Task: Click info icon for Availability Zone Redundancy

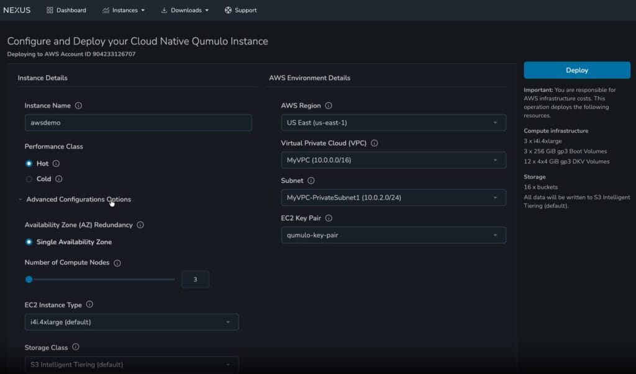Action: tap(140, 225)
